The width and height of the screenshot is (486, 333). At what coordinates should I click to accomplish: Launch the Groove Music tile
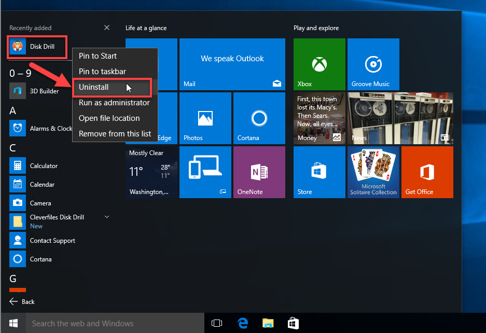[x=373, y=64]
